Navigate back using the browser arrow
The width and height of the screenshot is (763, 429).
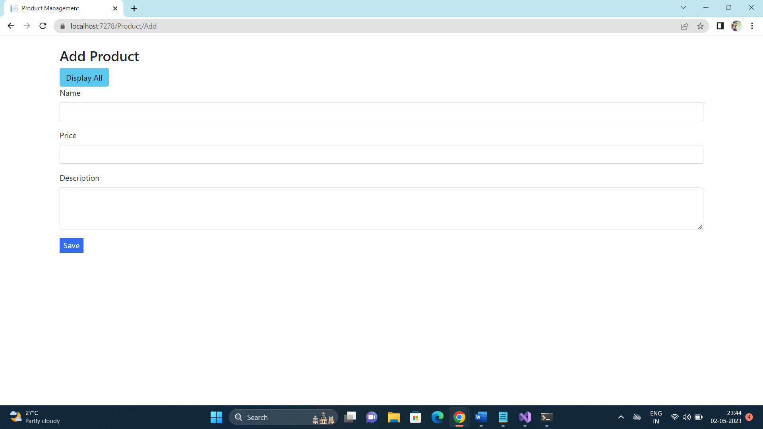click(x=11, y=26)
